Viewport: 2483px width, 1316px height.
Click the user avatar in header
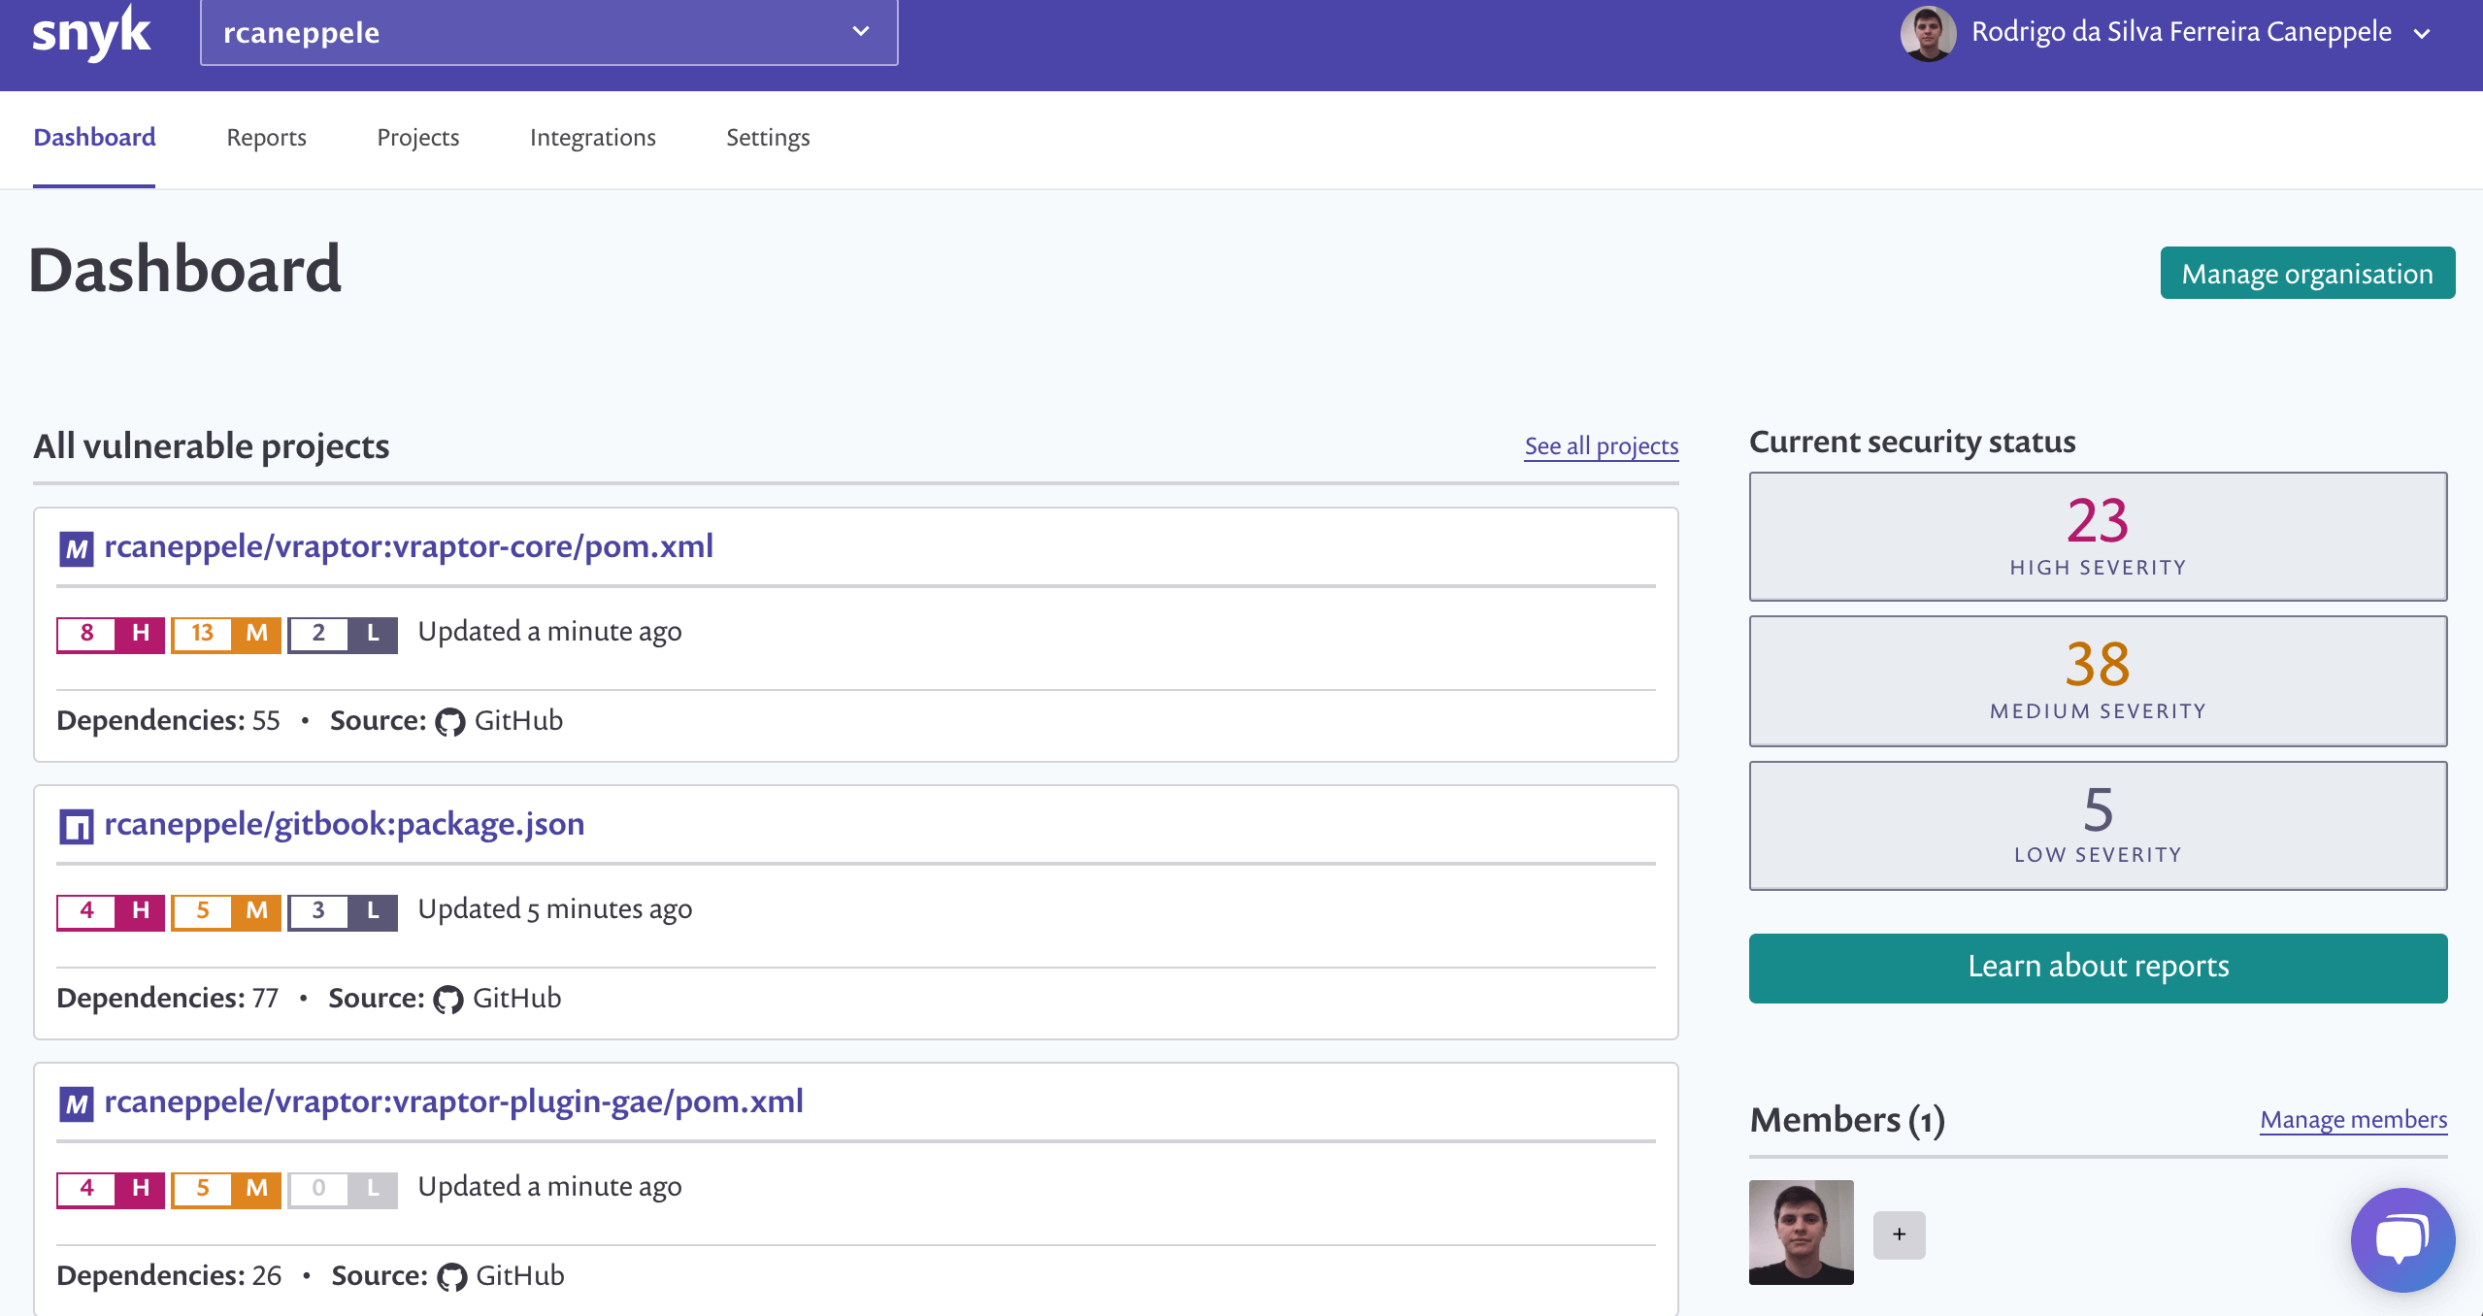click(x=1927, y=33)
